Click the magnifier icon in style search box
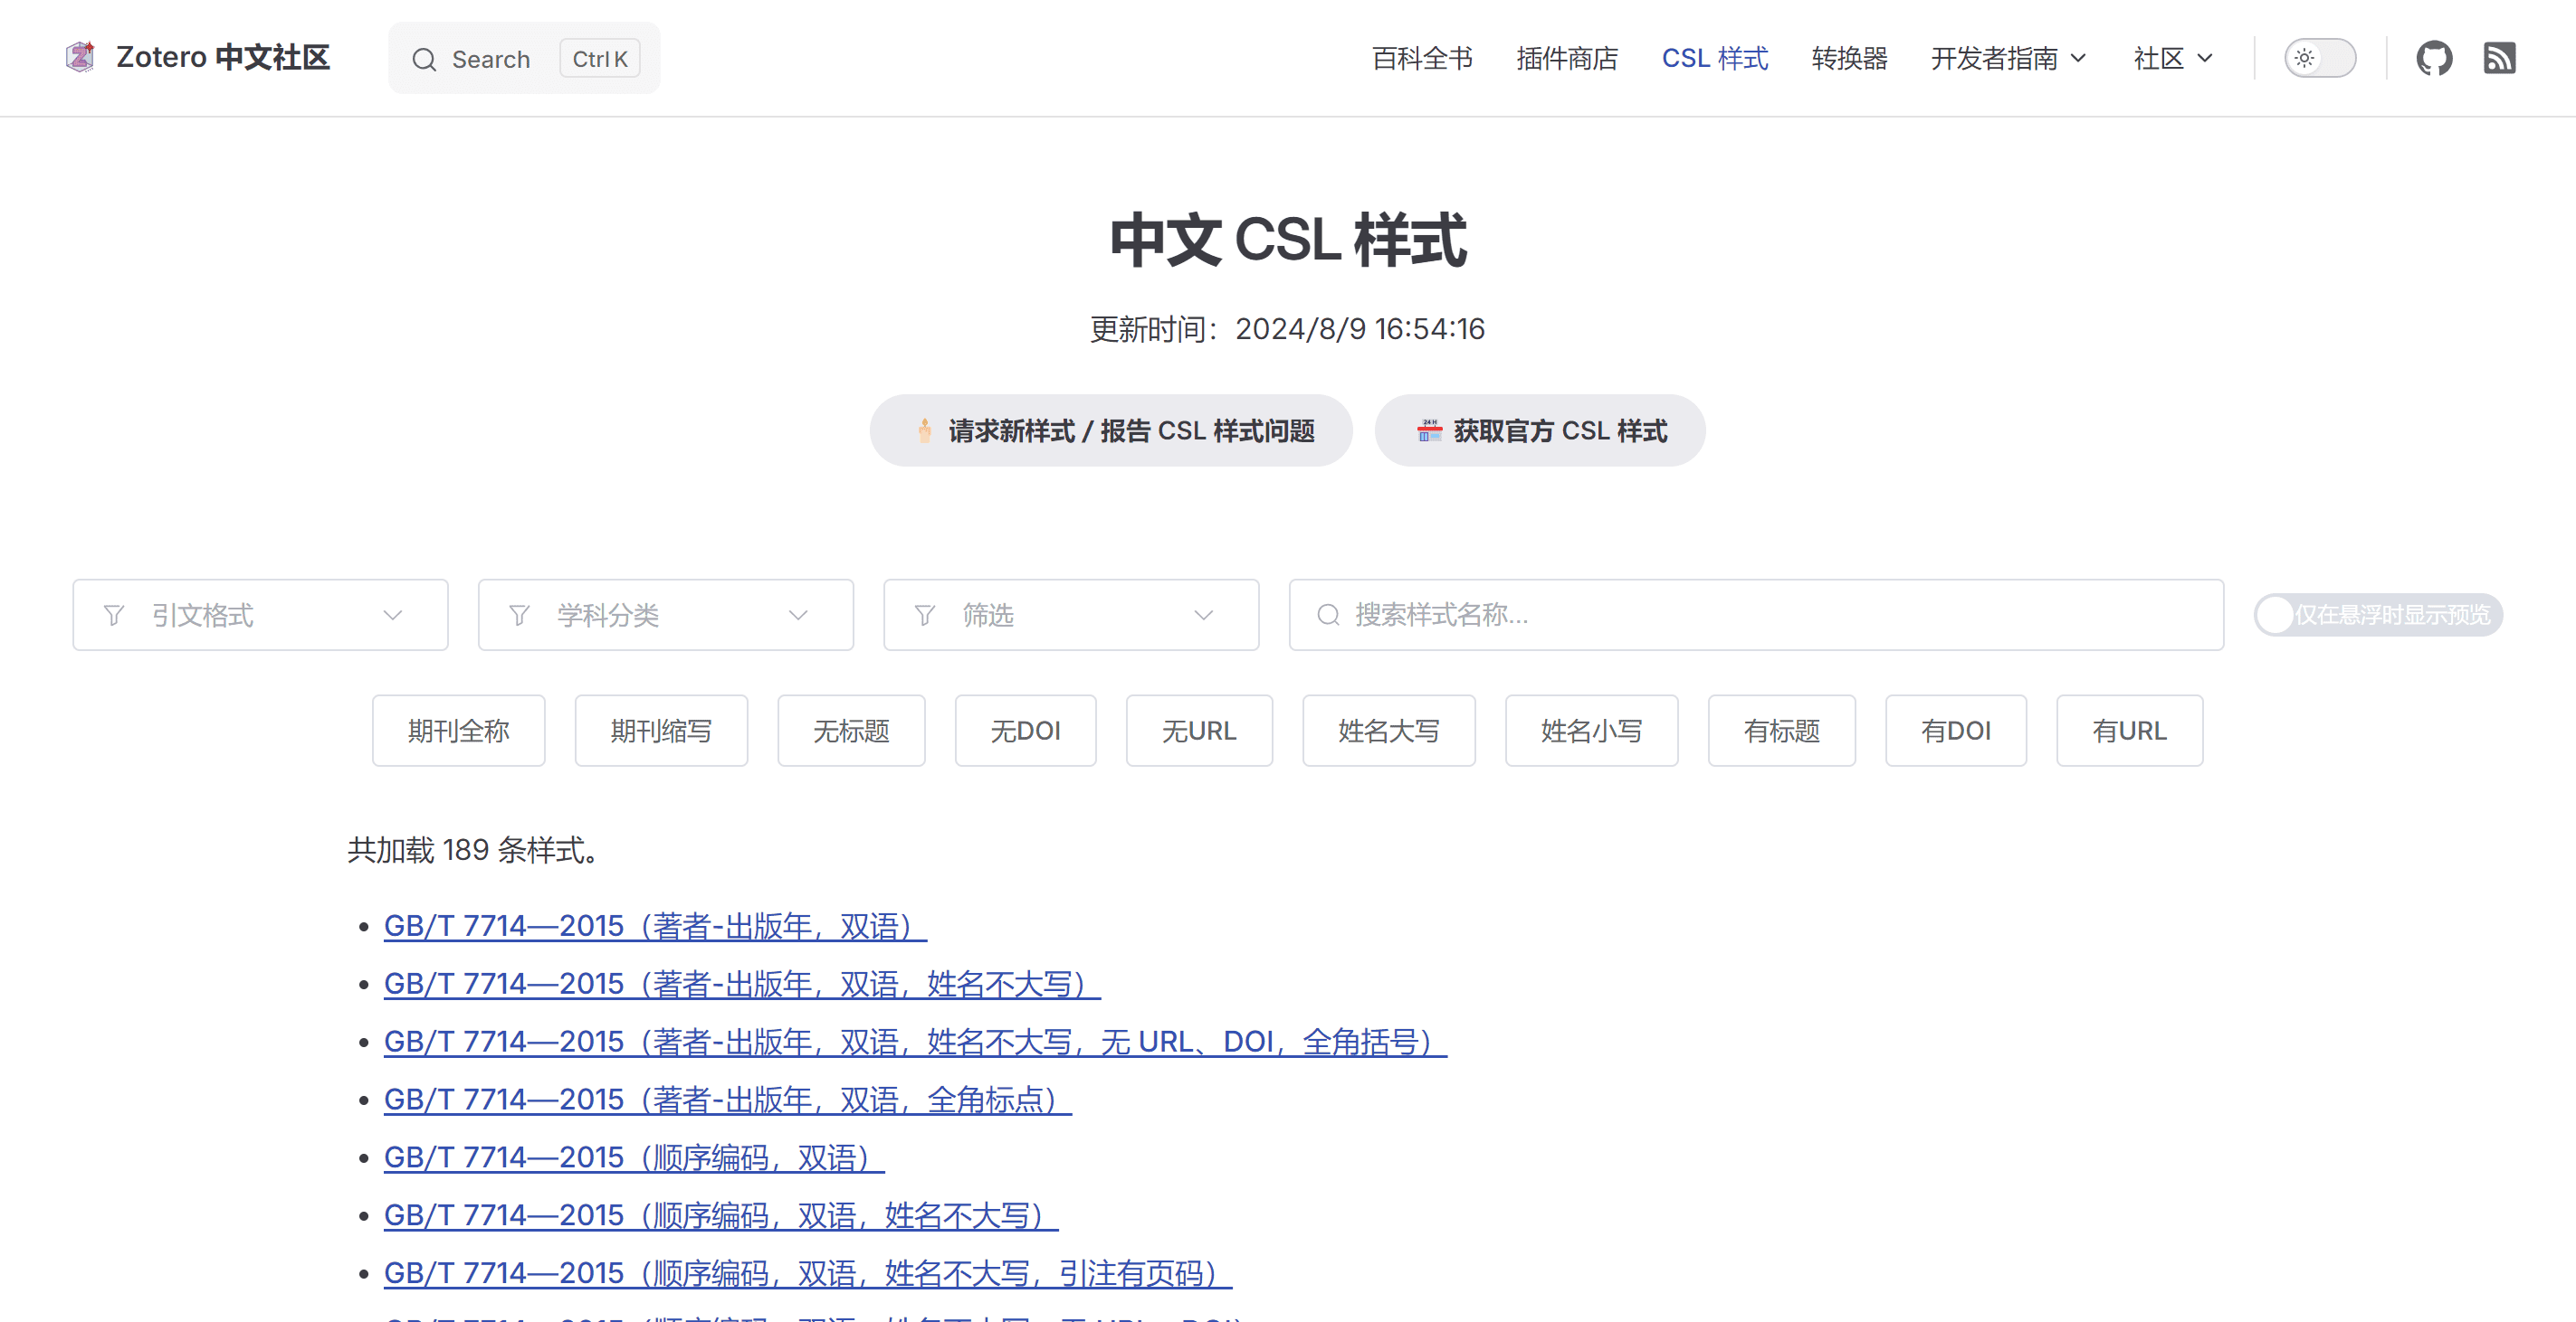The image size is (2576, 1322). tap(1328, 616)
